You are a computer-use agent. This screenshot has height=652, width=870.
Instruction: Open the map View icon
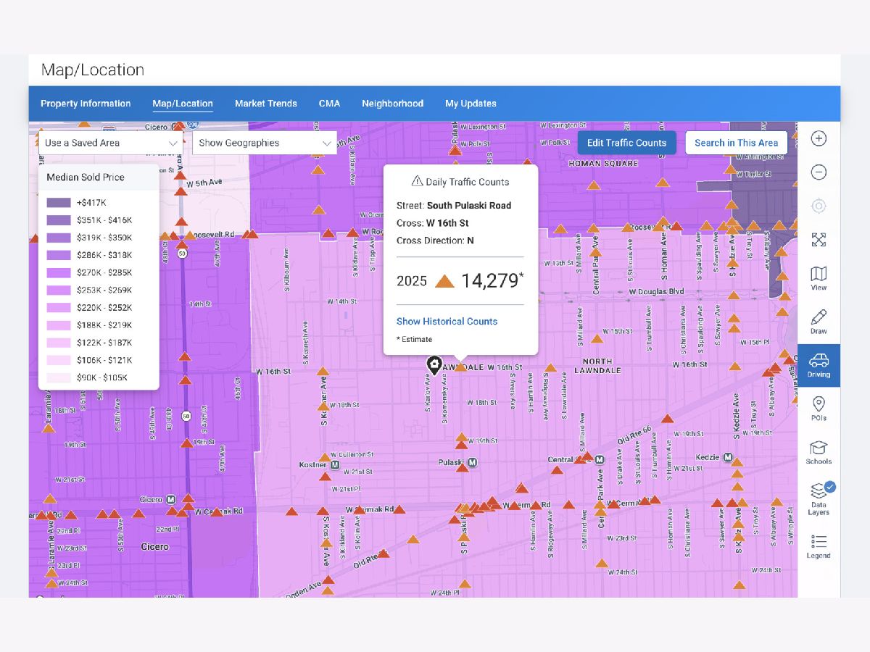click(819, 278)
